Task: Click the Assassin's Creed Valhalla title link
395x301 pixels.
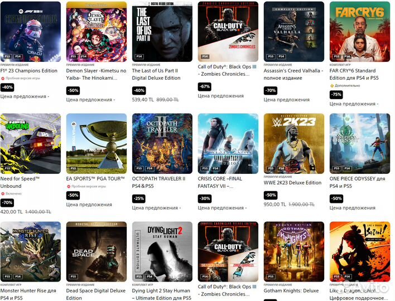Action: point(293,74)
